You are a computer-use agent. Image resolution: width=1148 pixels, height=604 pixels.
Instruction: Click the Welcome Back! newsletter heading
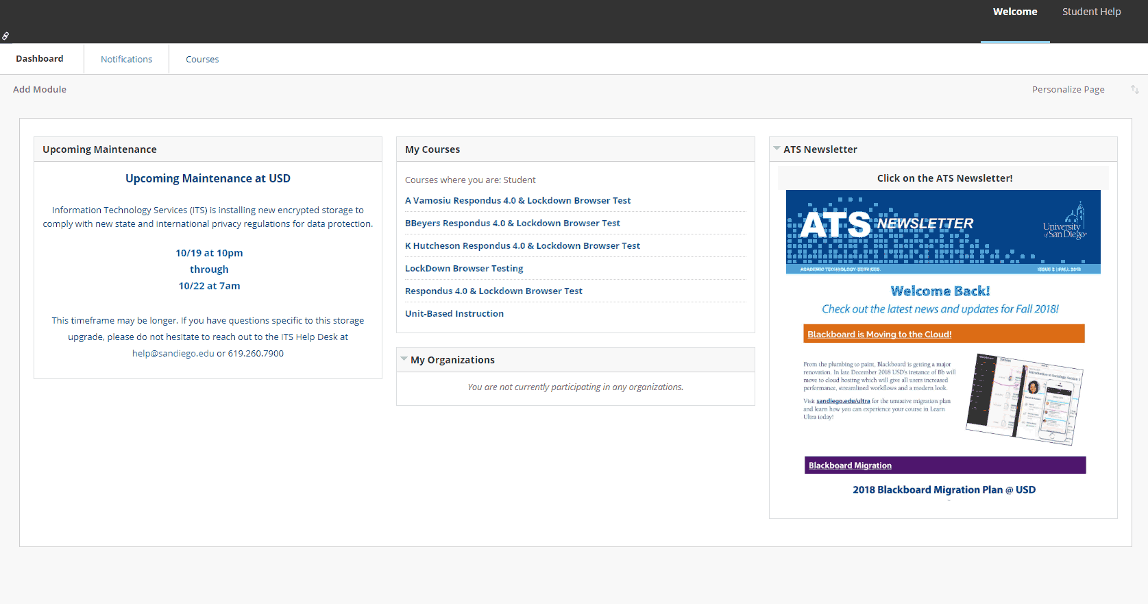[940, 291]
